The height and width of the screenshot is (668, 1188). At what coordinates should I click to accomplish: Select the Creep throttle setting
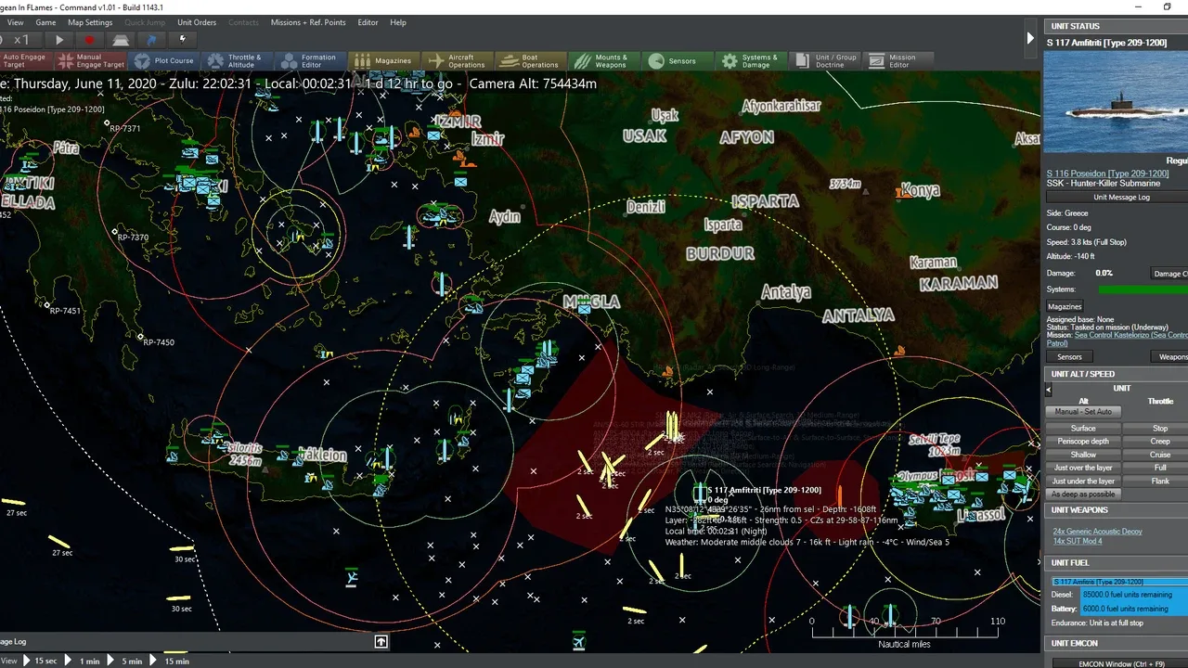coord(1159,442)
